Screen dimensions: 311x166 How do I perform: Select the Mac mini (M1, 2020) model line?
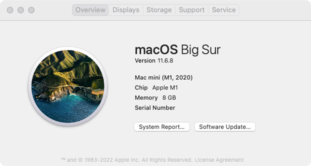pyautogui.click(x=163, y=78)
